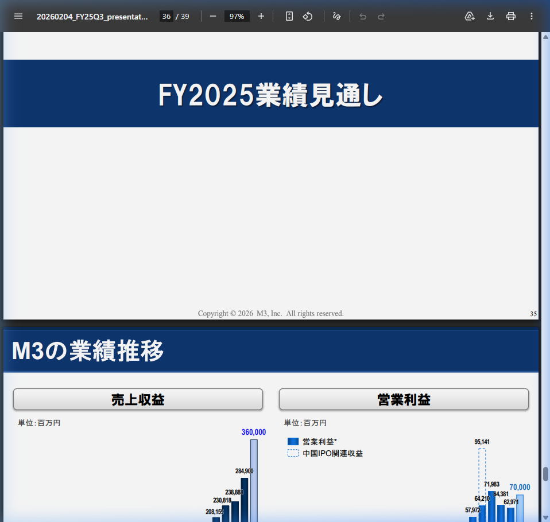This screenshot has width=550, height=522.
Task: Redo the last annotation
Action: point(381,16)
